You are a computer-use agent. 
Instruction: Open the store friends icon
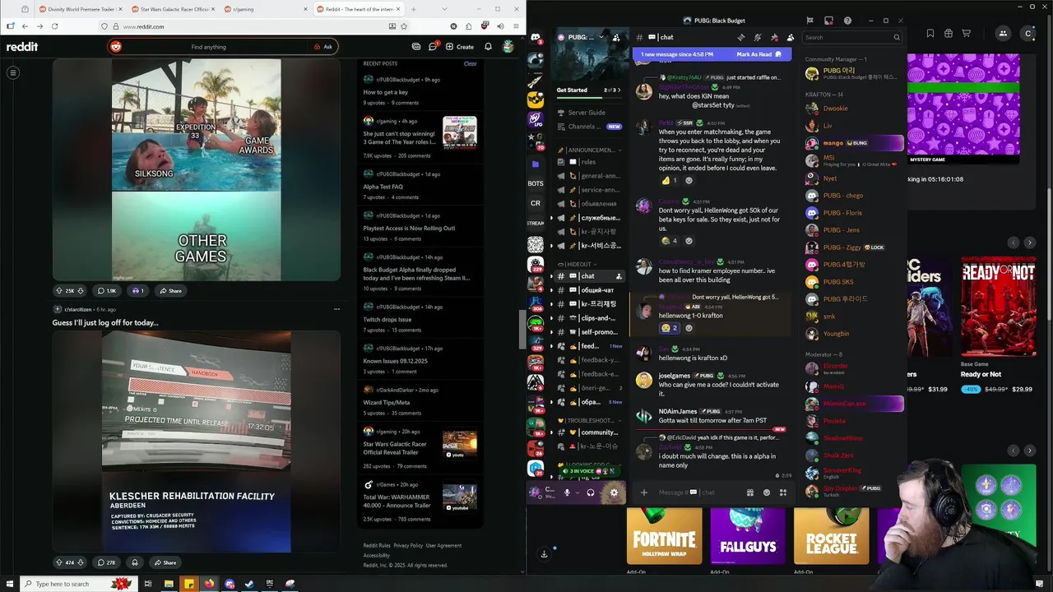[x=1003, y=34]
